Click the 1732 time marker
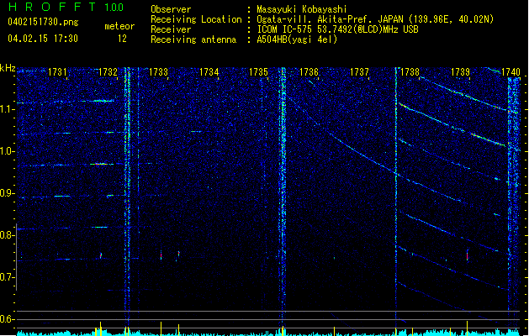This screenshot has width=529, height=336. click(108, 72)
